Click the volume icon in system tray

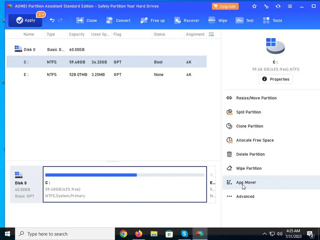280,234
